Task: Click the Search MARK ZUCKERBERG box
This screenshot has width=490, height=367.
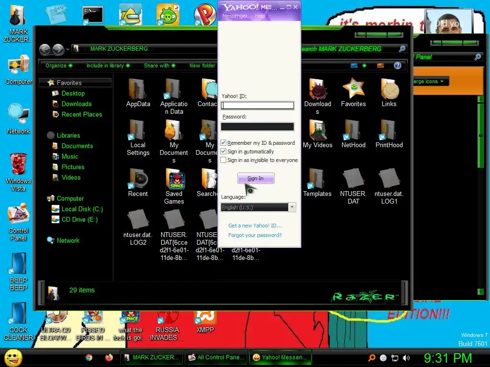Action: [353, 49]
